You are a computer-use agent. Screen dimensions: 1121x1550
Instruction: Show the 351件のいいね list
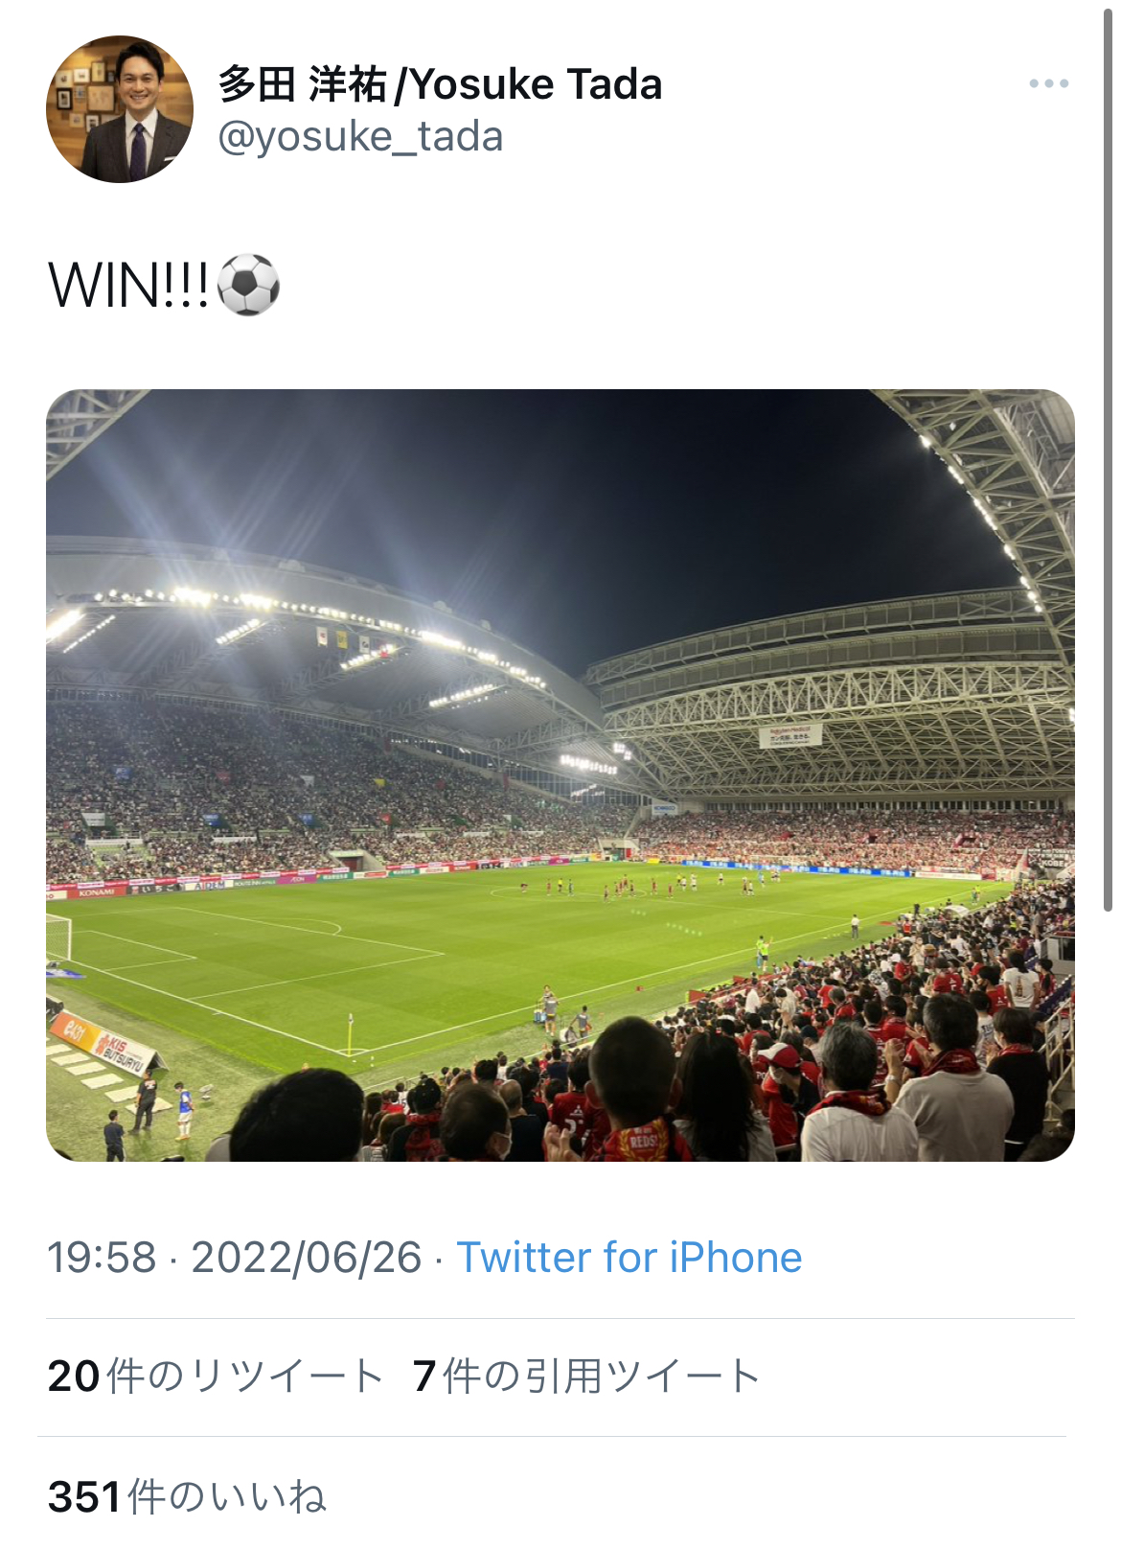coord(188,1496)
